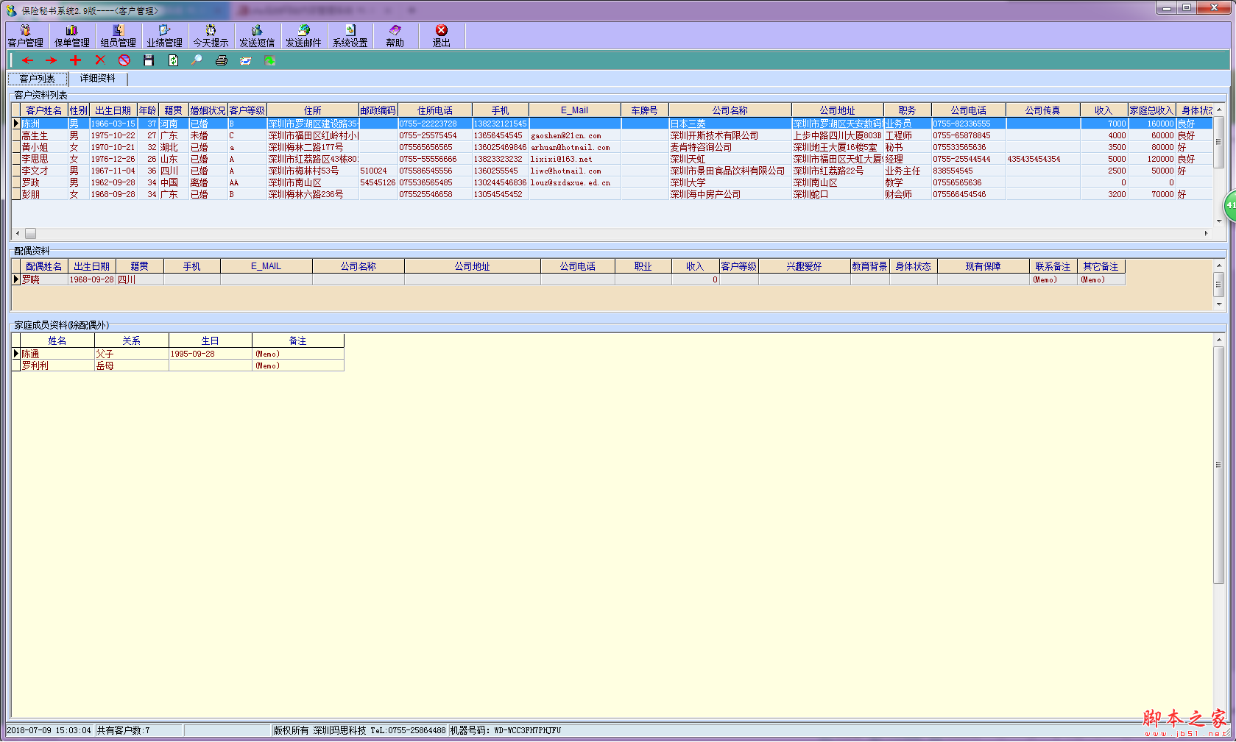Add a new record with the red plus icon
The height and width of the screenshot is (742, 1236).
point(75,60)
